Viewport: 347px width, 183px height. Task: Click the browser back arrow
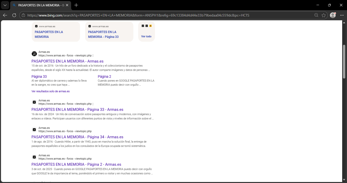5,15
